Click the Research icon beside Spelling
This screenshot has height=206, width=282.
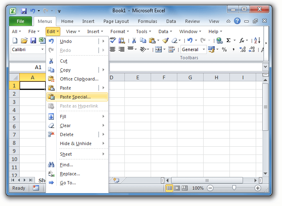[x=122, y=40]
